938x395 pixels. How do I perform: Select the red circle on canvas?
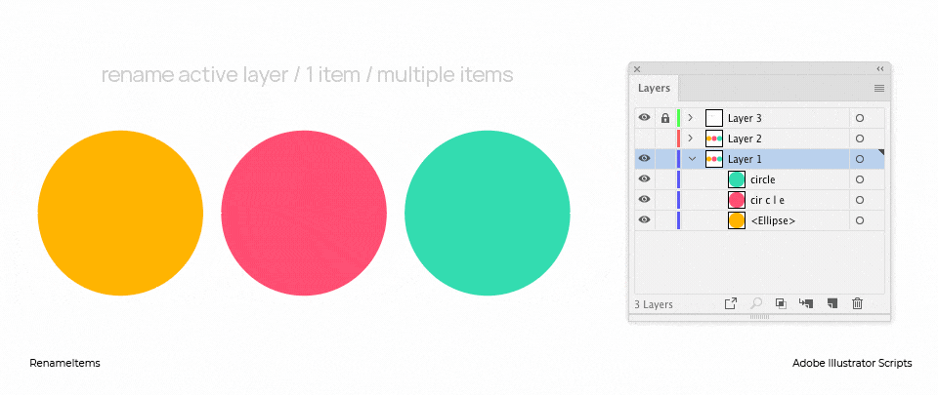point(304,213)
